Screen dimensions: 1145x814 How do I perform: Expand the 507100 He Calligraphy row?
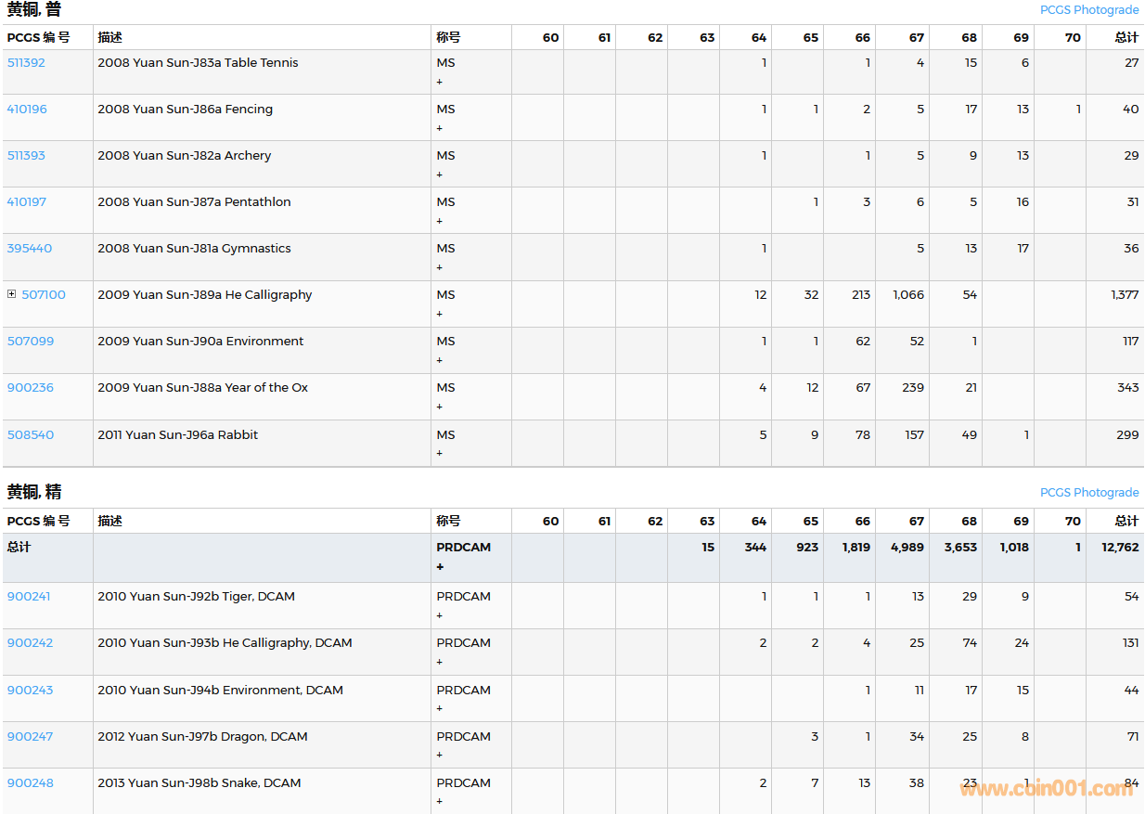click(x=11, y=294)
